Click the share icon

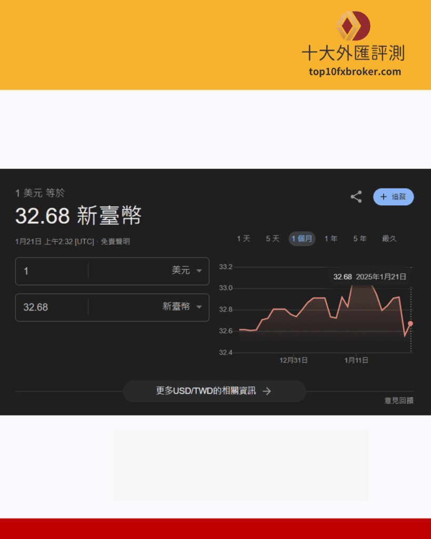(x=356, y=197)
